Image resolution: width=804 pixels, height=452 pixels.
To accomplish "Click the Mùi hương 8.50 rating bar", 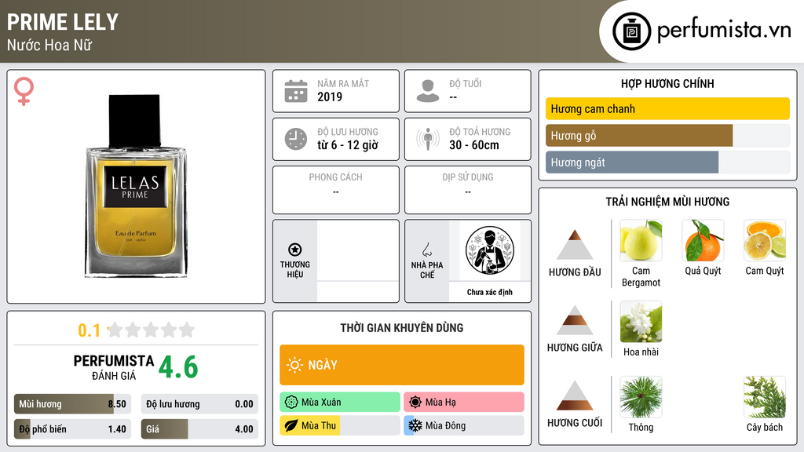I will coord(72,404).
